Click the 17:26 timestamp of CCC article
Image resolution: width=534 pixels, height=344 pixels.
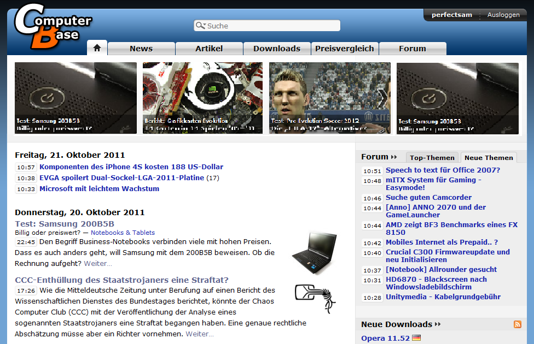tap(26, 290)
